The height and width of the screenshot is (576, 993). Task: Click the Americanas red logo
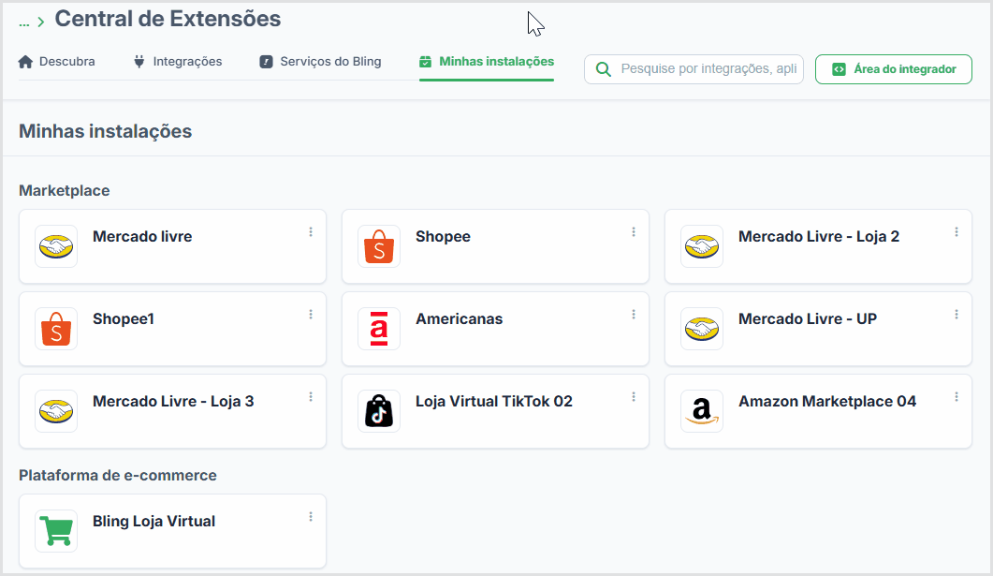[x=379, y=329]
